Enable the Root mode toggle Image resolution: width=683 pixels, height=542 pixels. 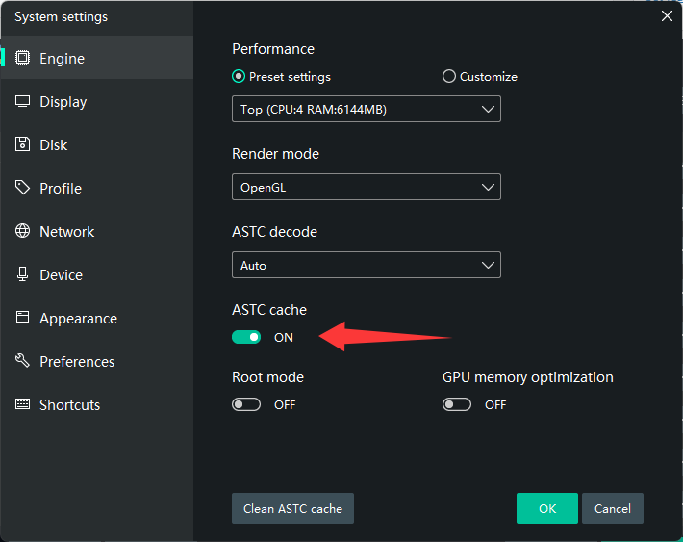[246, 404]
